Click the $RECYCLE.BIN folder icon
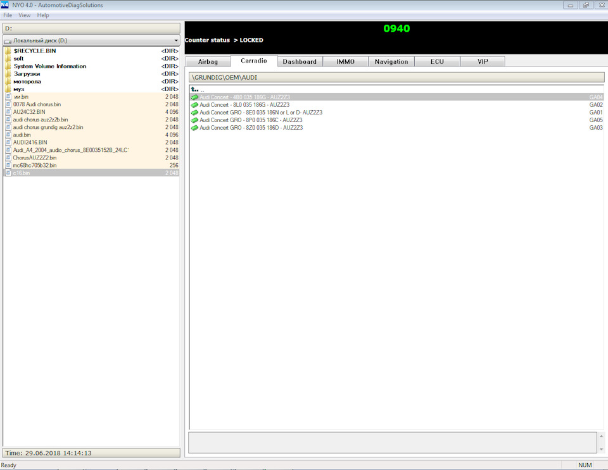 [x=8, y=51]
